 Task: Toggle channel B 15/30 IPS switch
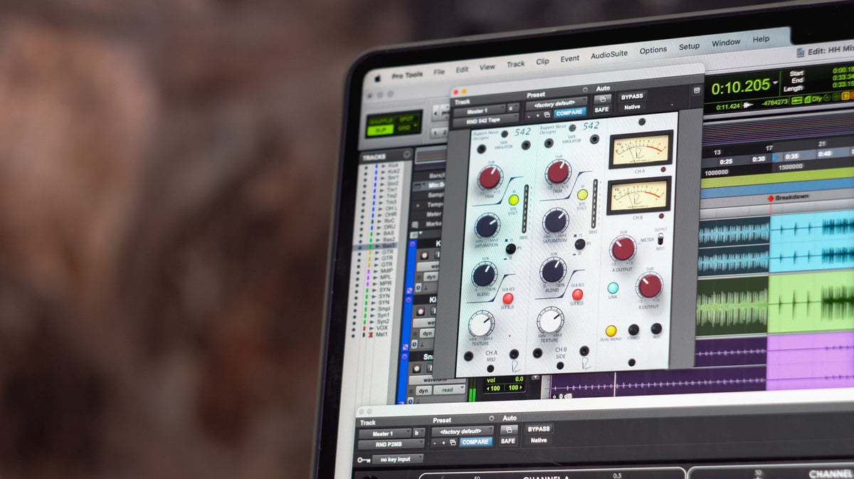[580, 244]
